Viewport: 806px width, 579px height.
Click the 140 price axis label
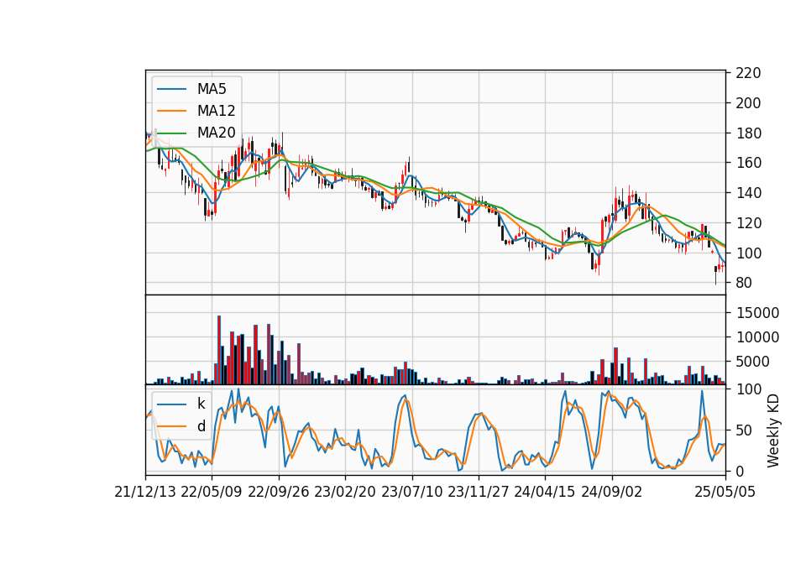coord(748,193)
